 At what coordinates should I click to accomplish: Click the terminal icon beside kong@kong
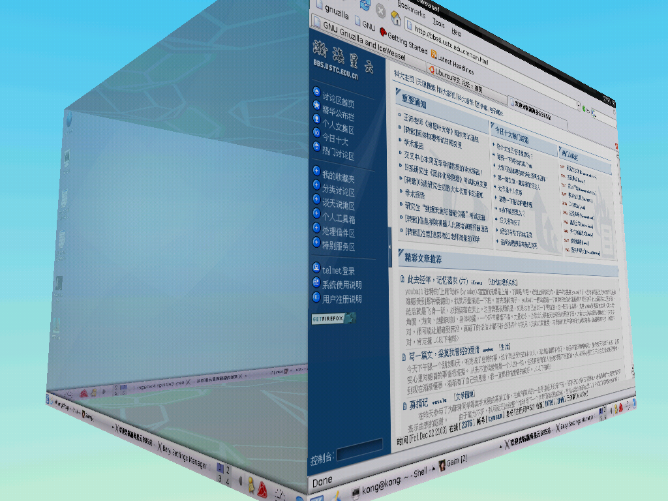tap(356, 493)
